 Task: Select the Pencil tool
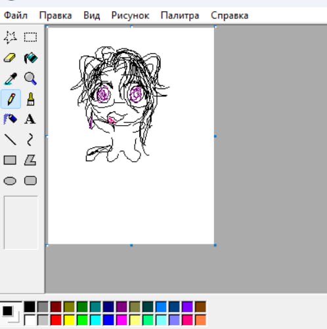[11, 99]
